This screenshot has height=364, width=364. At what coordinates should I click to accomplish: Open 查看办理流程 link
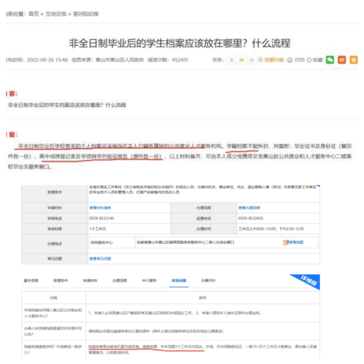coord(249,208)
